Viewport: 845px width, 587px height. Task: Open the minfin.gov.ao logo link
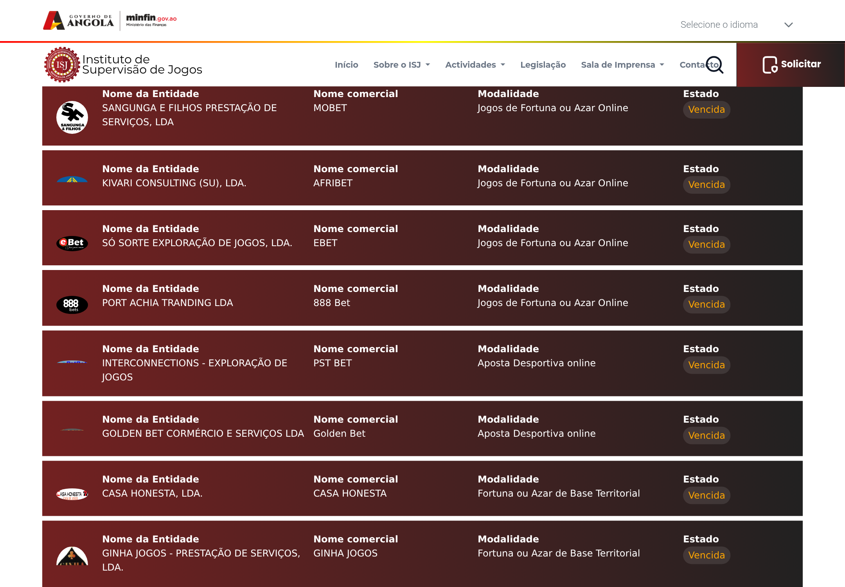(151, 20)
